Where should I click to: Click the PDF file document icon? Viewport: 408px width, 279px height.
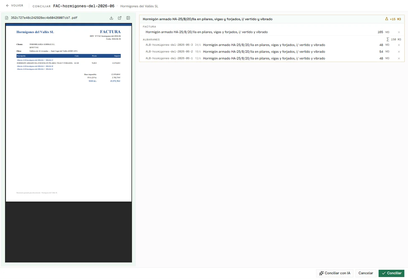coord(7,18)
